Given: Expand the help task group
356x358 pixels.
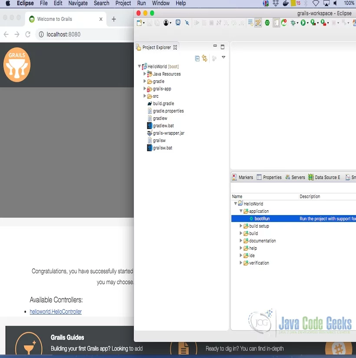Looking at the screenshot, I should (241, 248).
